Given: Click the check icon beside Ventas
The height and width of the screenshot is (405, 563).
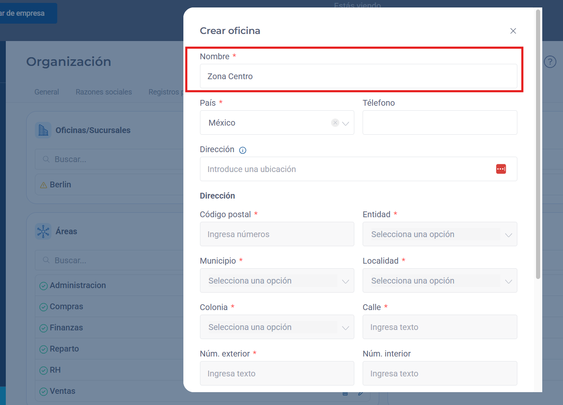Looking at the screenshot, I should [x=44, y=391].
